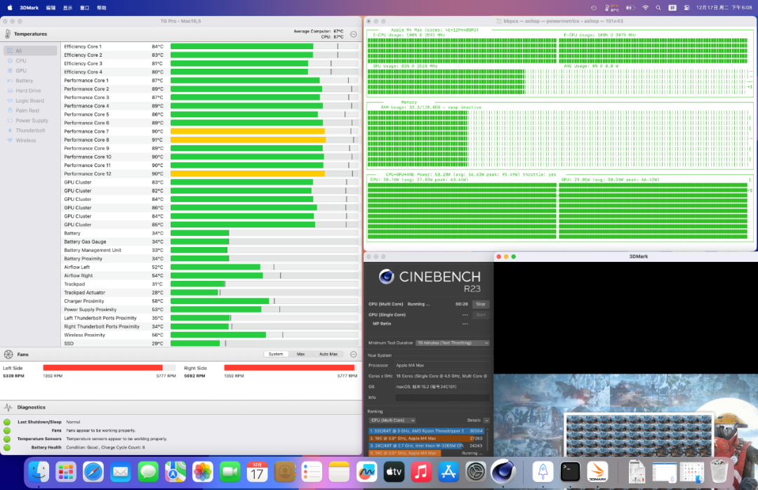Open the 编辑 menu

click(51, 8)
